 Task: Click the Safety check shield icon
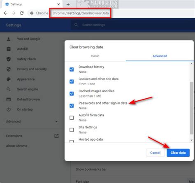pyautogui.click(x=9, y=59)
